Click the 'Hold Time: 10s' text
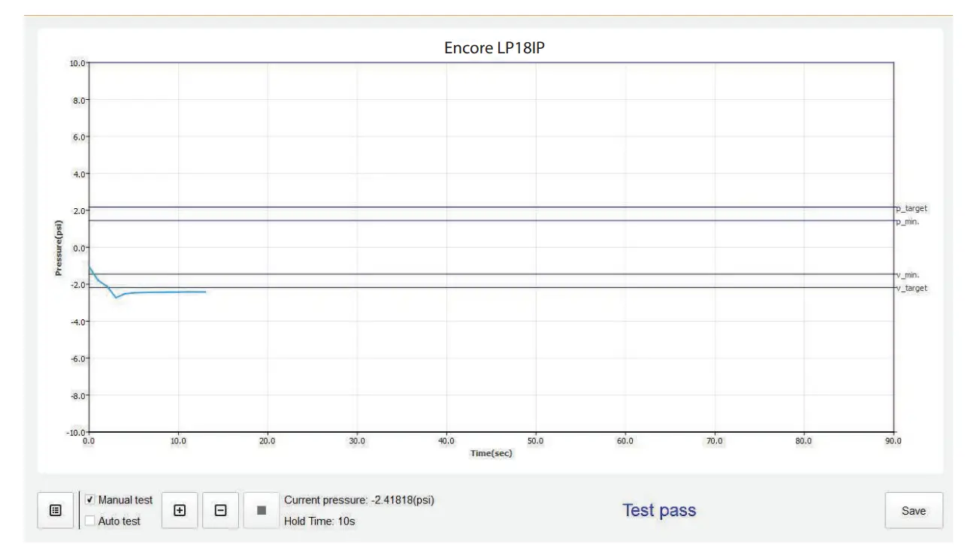This screenshot has height=556, width=965. (319, 521)
